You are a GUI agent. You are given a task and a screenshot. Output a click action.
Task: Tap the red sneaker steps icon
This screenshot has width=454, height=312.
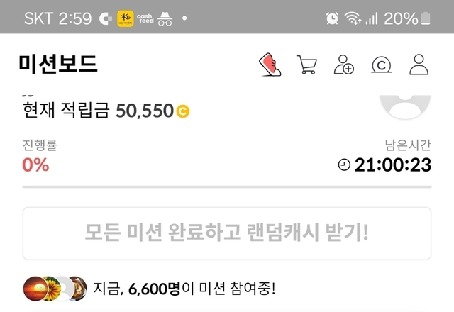click(x=270, y=65)
